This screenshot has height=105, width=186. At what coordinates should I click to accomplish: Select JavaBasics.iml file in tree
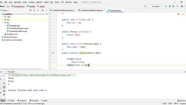point(12,34)
